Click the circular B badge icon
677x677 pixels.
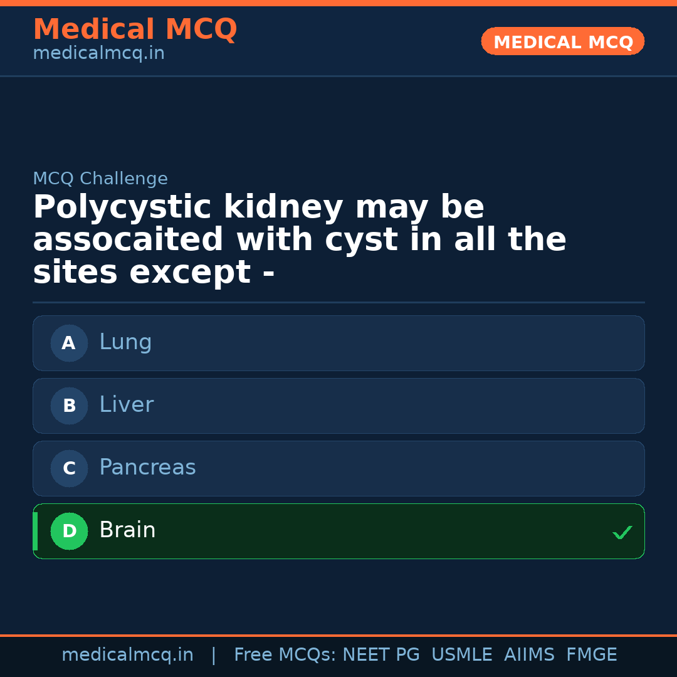pos(69,406)
